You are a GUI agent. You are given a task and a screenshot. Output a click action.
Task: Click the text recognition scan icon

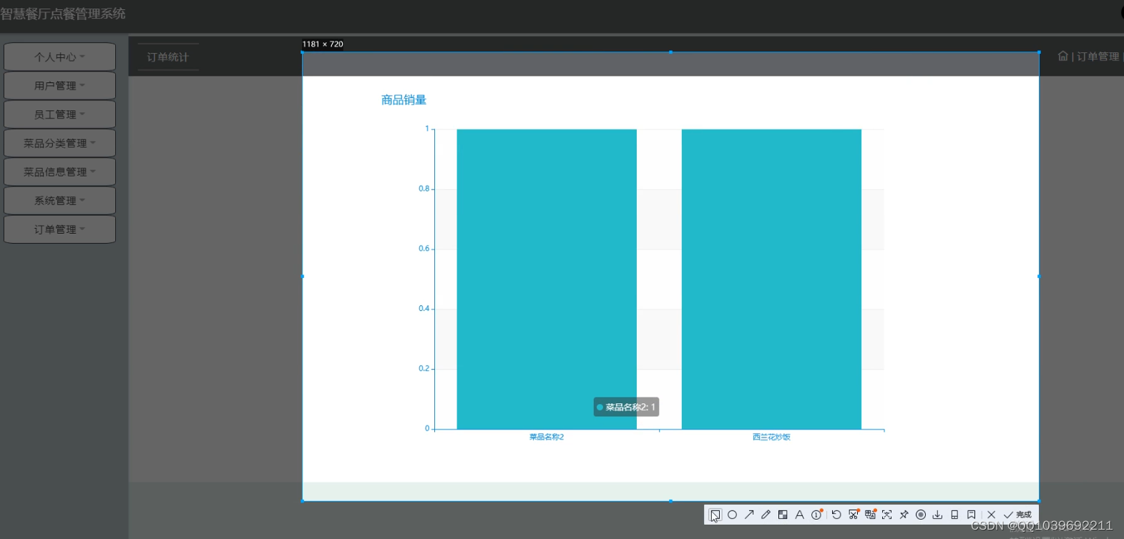pos(887,515)
